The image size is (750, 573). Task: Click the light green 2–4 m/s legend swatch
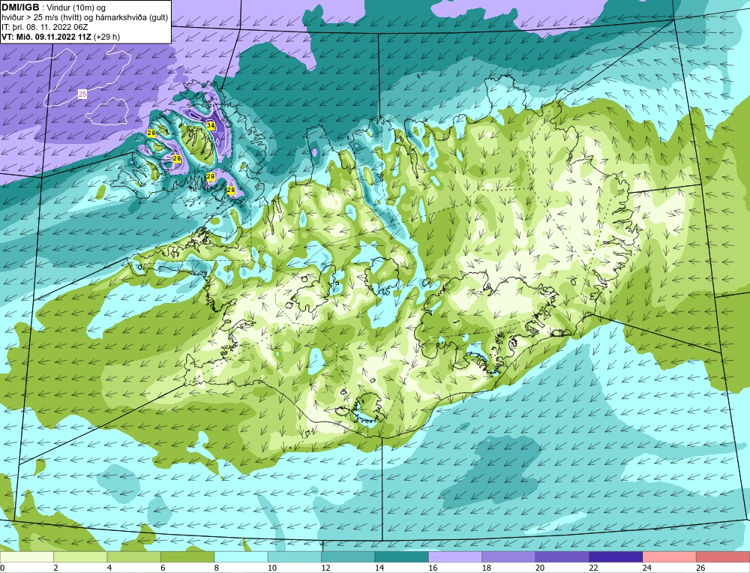(x=80, y=556)
